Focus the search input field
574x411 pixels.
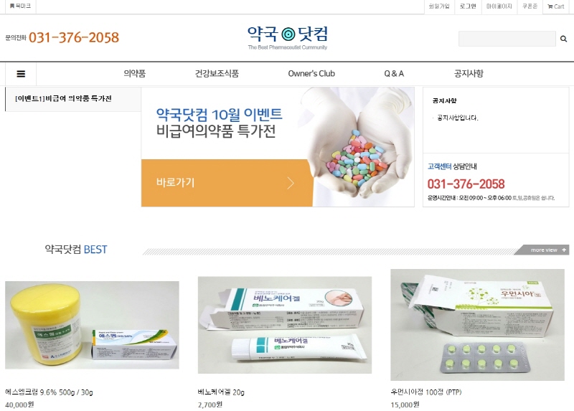click(507, 39)
